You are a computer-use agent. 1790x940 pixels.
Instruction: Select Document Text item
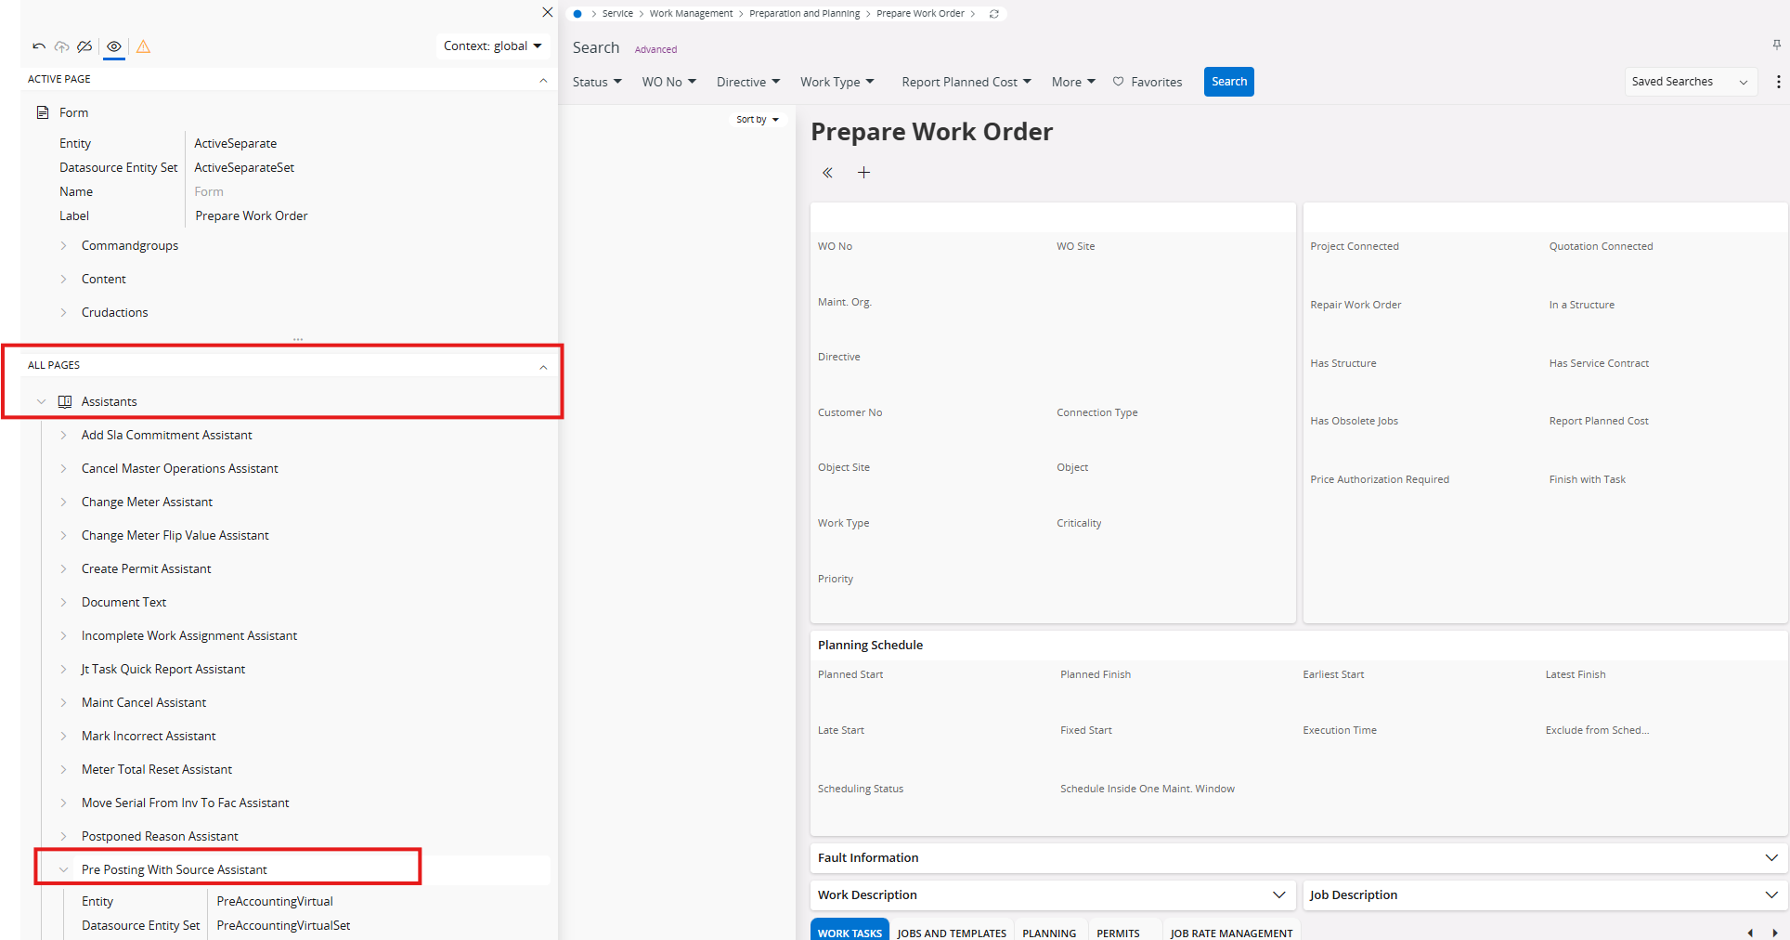pos(123,602)
